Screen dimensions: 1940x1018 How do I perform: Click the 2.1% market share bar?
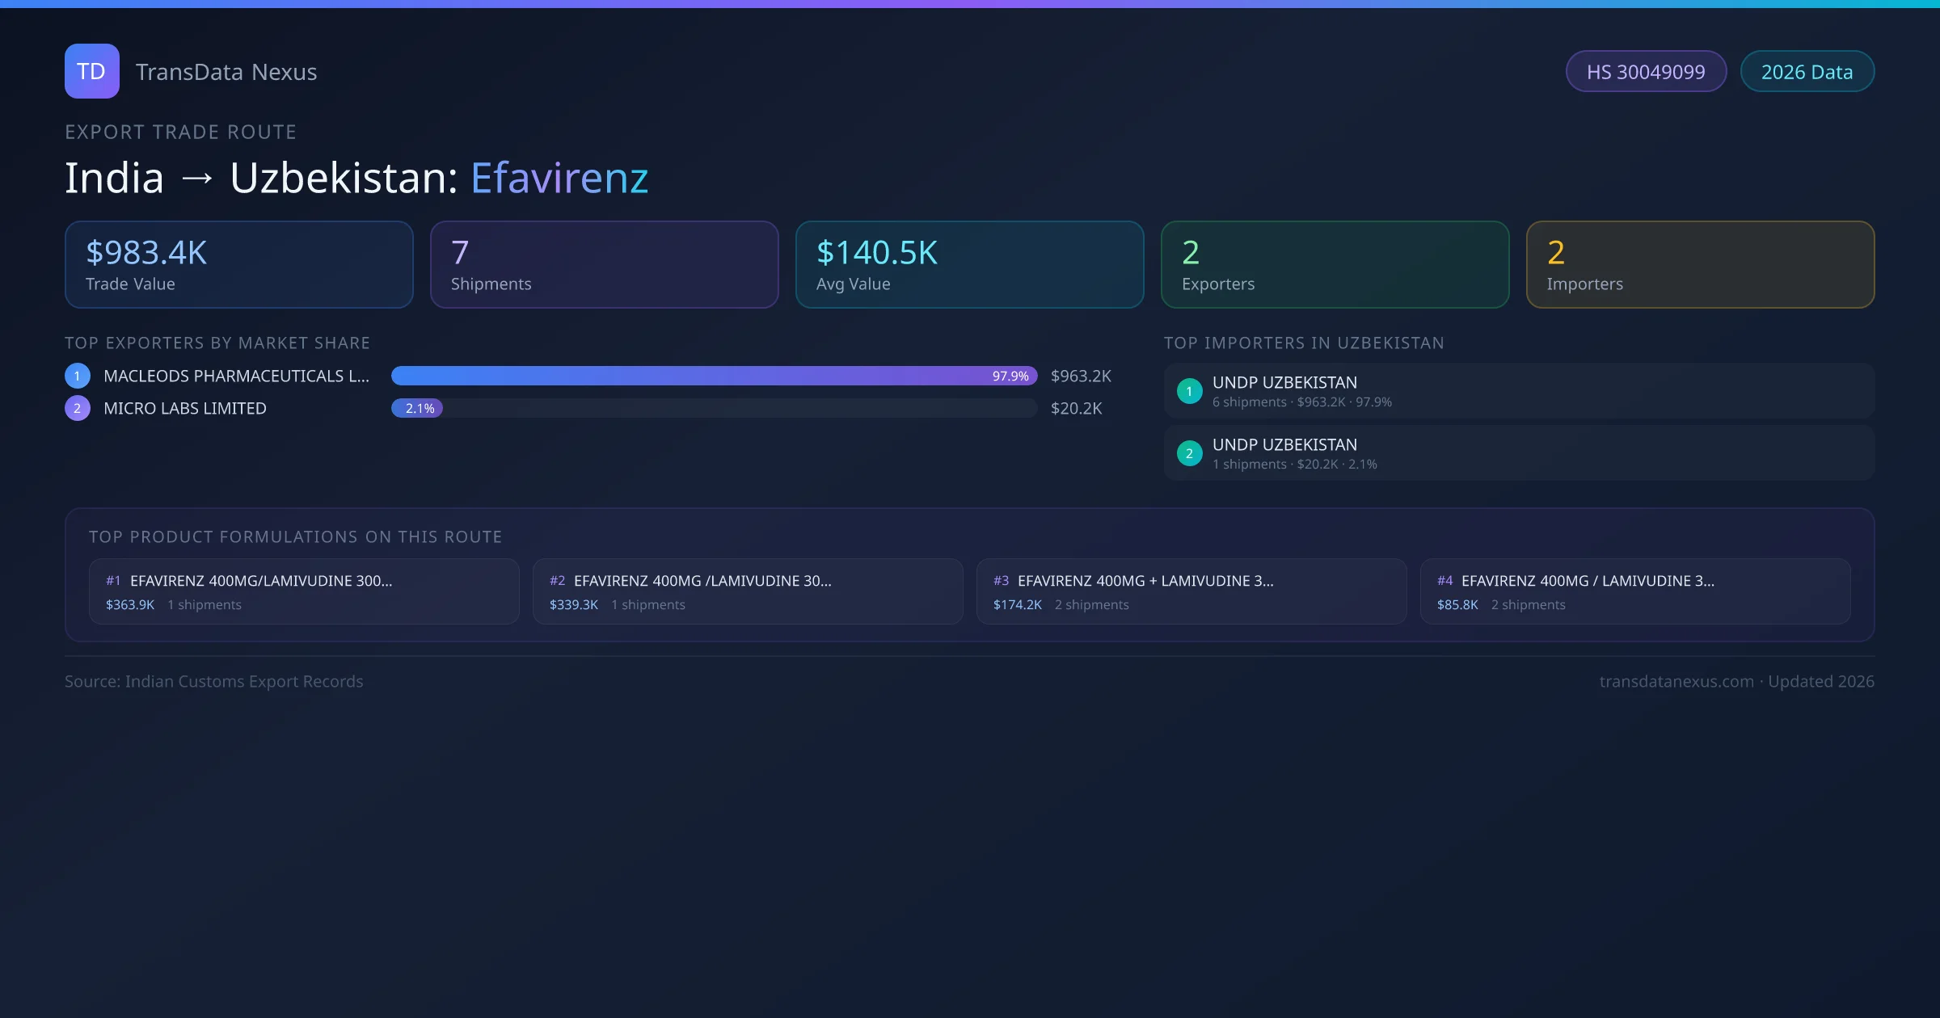[x=417, y=408]
